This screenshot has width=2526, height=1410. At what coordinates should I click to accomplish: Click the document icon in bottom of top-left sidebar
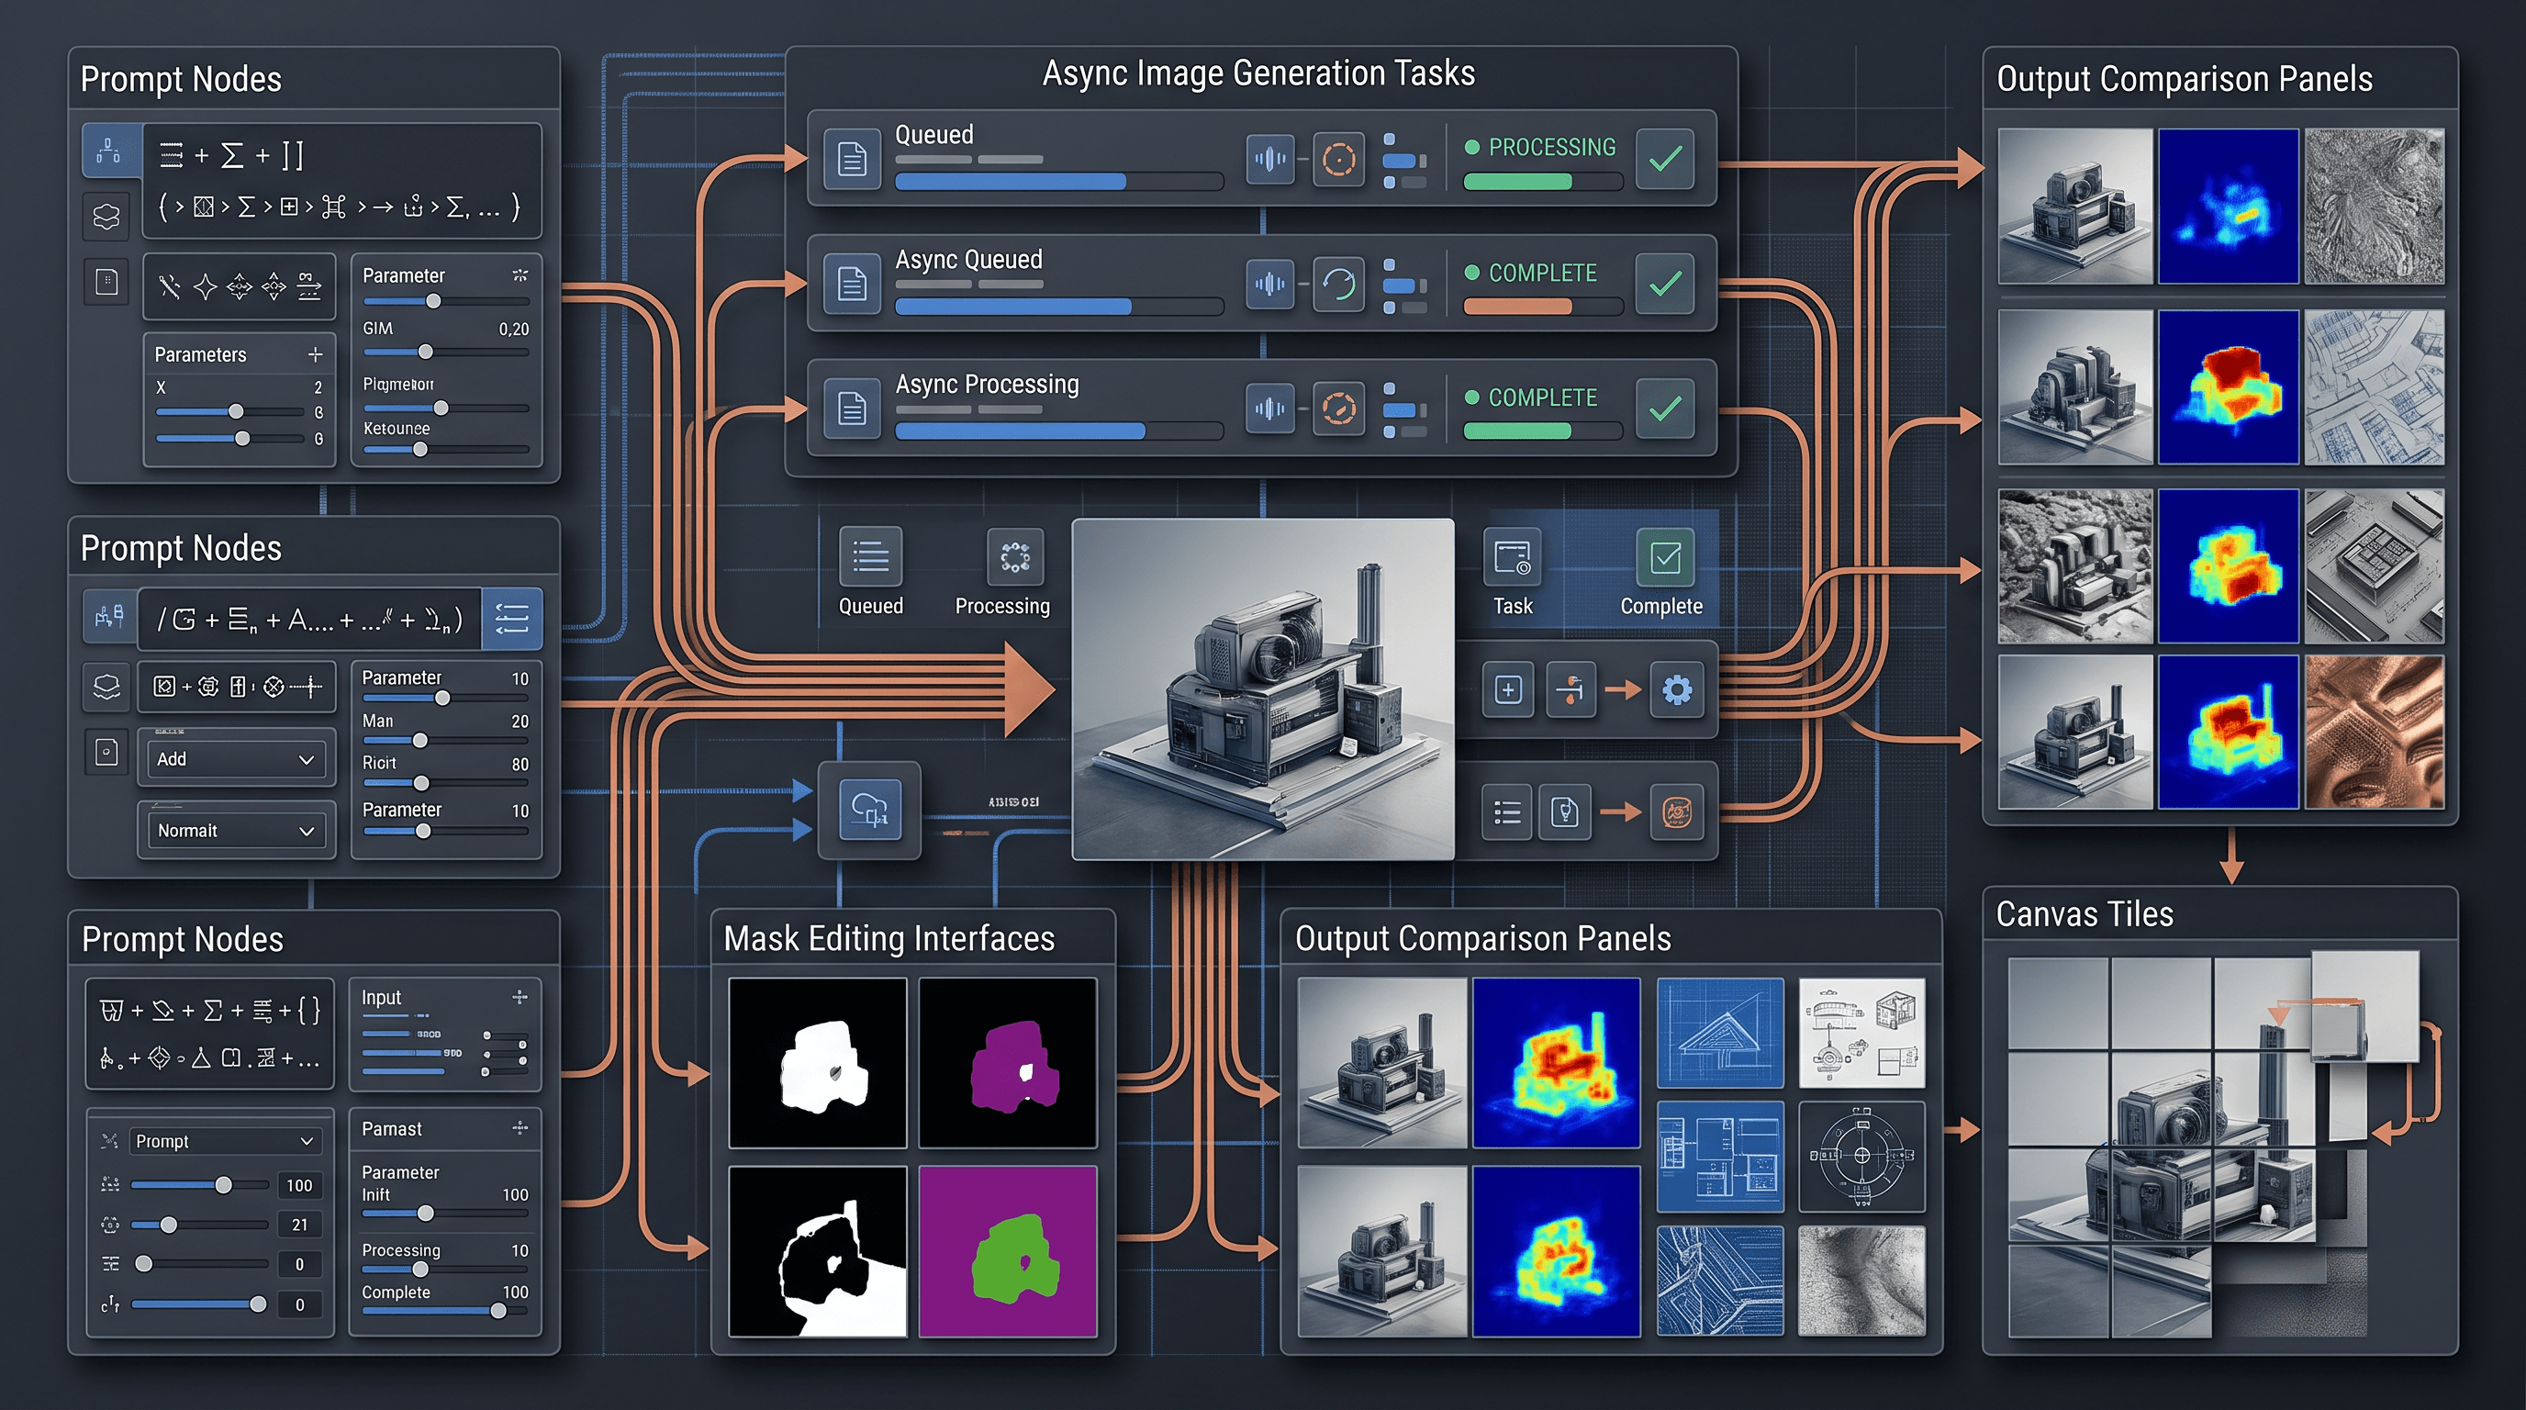(106, 283)
